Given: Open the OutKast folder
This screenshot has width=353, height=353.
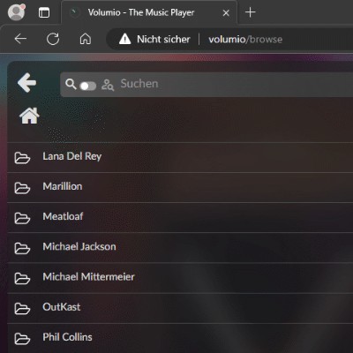Looking at the screenshot, I should pos(180,308).
